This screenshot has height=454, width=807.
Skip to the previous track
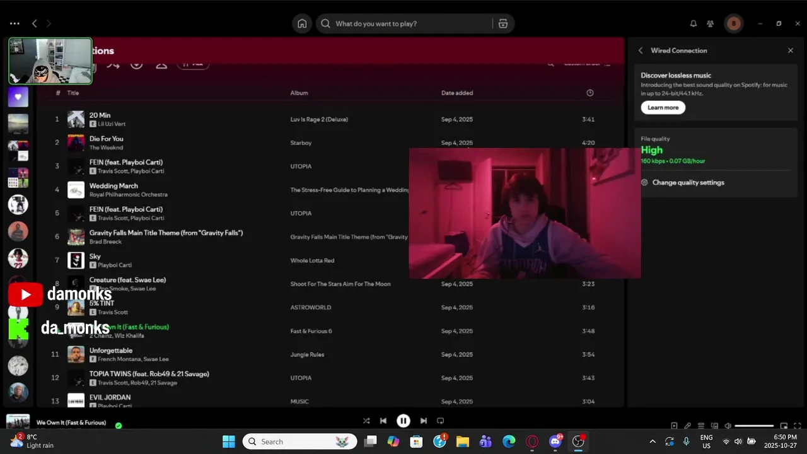(x=383, y=421)
